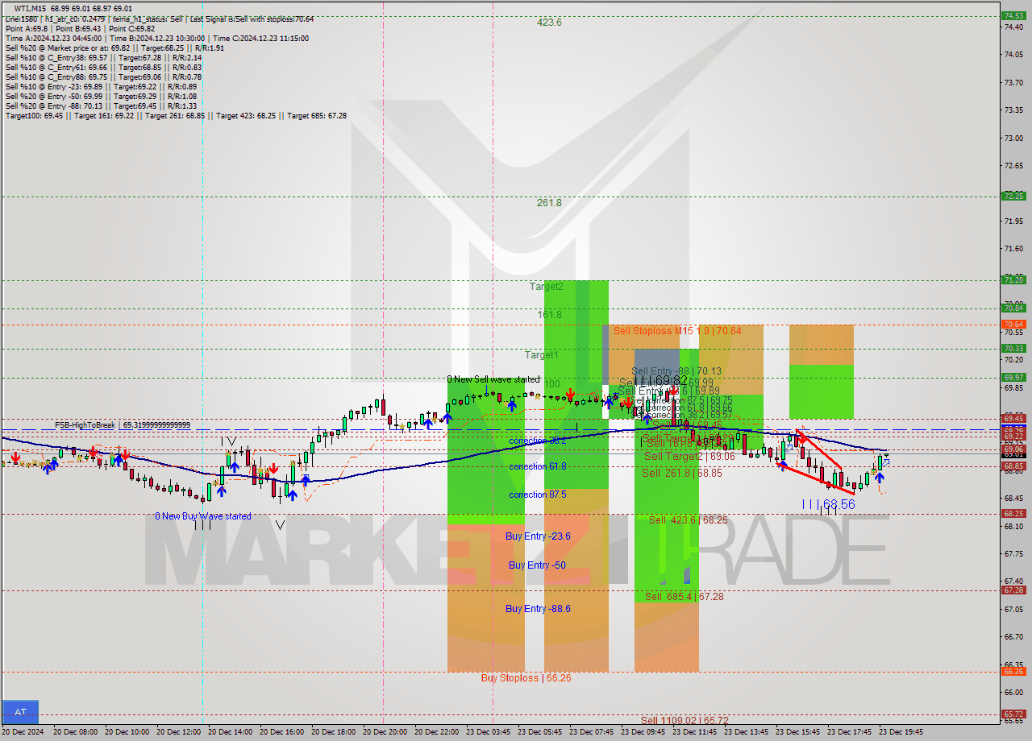Image resolution: width=1032 pixels, height=741 pixels.
Task: Click the 'Sell Entry -88 | 70.13' label
Action: point(678,371)
